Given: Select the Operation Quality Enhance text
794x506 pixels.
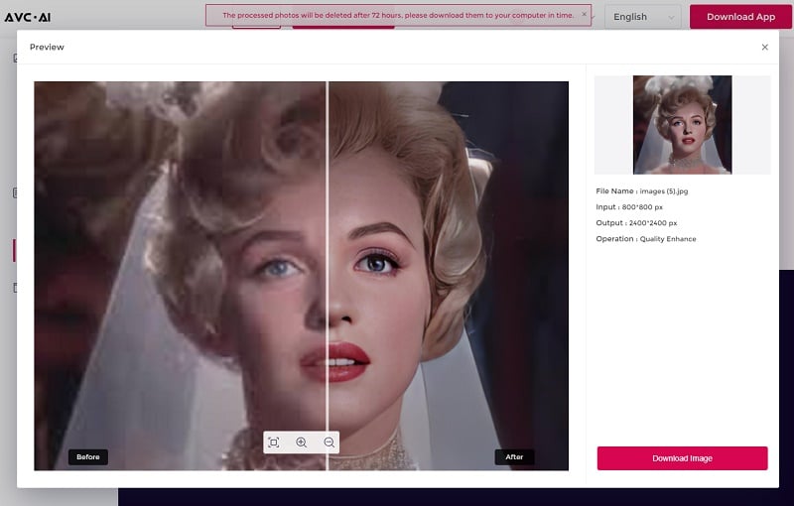Looking at the screenshot, I should click(646, 239).
